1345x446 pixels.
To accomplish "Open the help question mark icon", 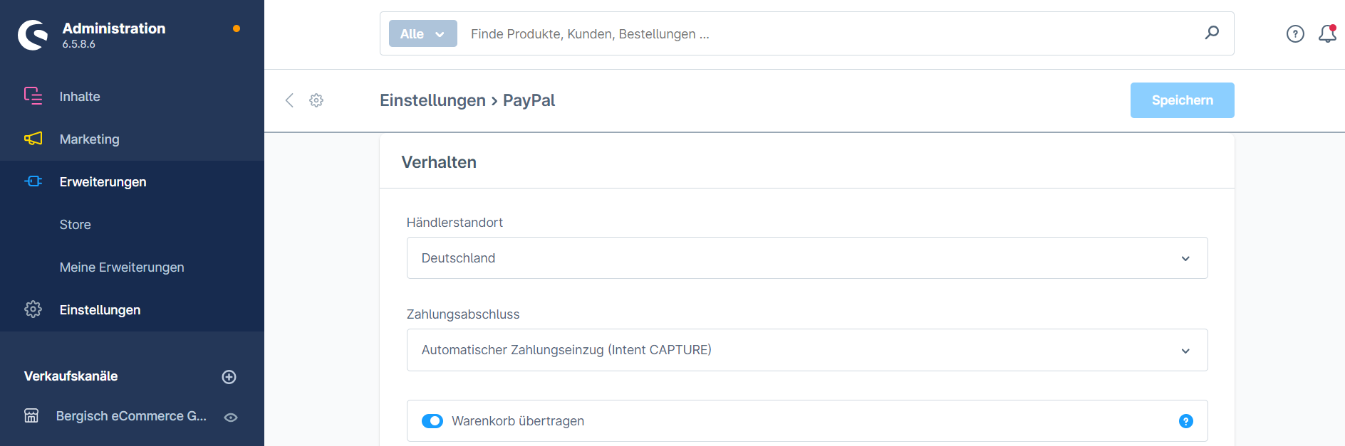I will [x=1295, y=33].
